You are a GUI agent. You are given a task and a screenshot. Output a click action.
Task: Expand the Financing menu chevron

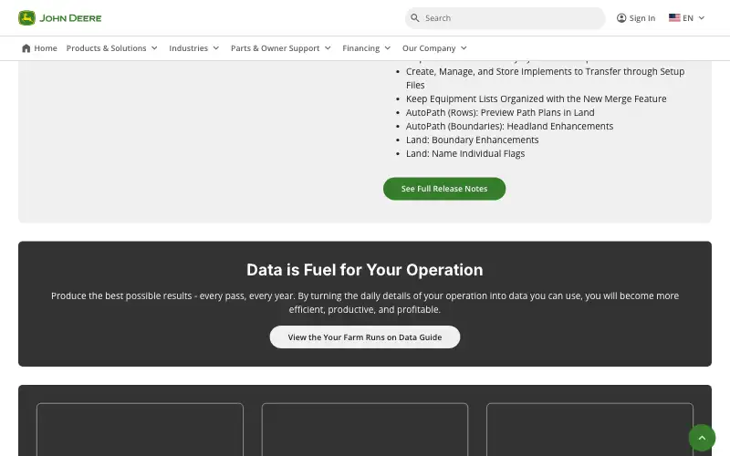click(387, 48)
